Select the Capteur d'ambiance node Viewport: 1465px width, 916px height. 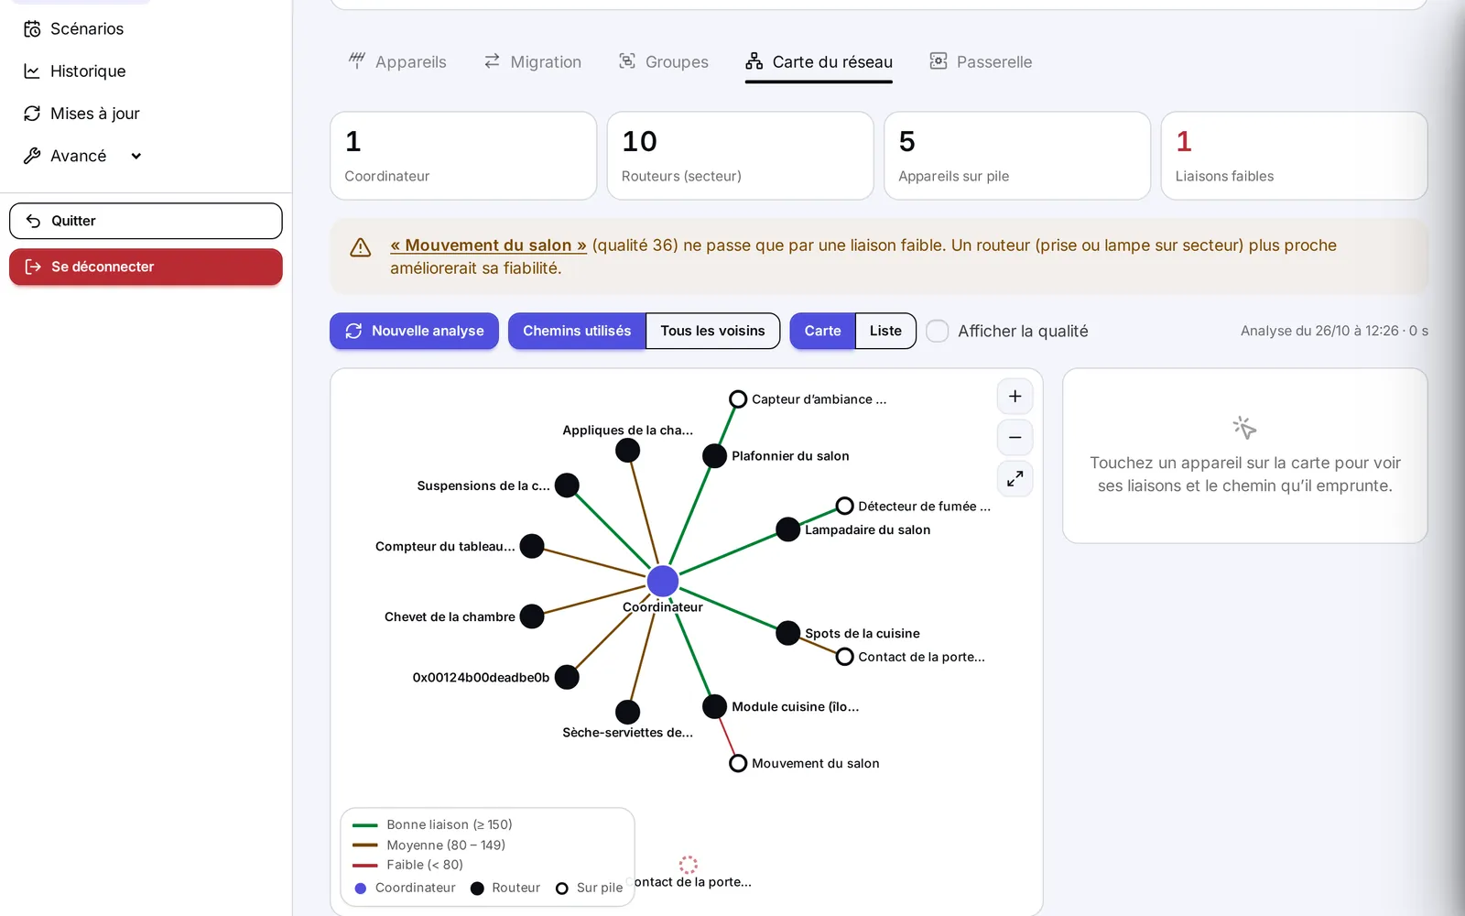pyautogui.click(x=738, y=399)
